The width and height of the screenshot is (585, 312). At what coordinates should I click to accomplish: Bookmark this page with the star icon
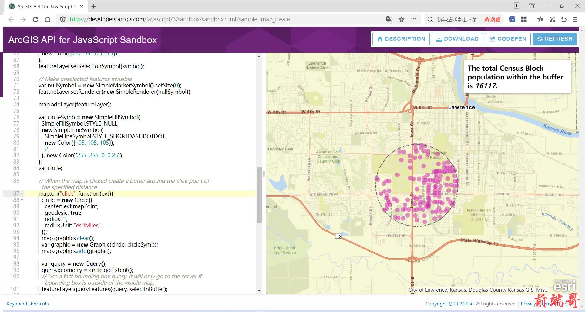tap(402, 19)
